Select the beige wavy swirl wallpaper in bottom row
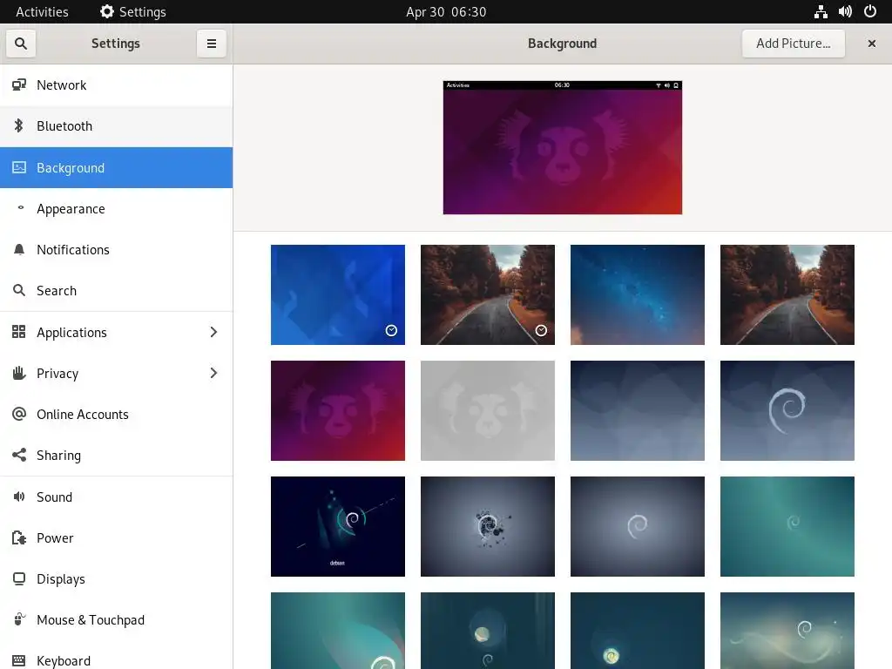 787,631
